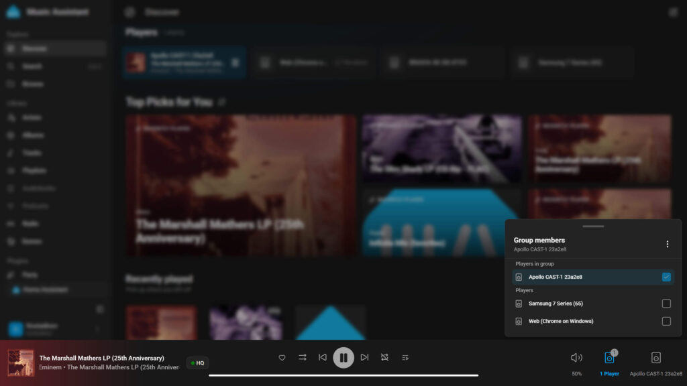The height and width of the screenshot is (386, 687).
Task: Open the Group members three-dot menu
Action: coord(667,244)
